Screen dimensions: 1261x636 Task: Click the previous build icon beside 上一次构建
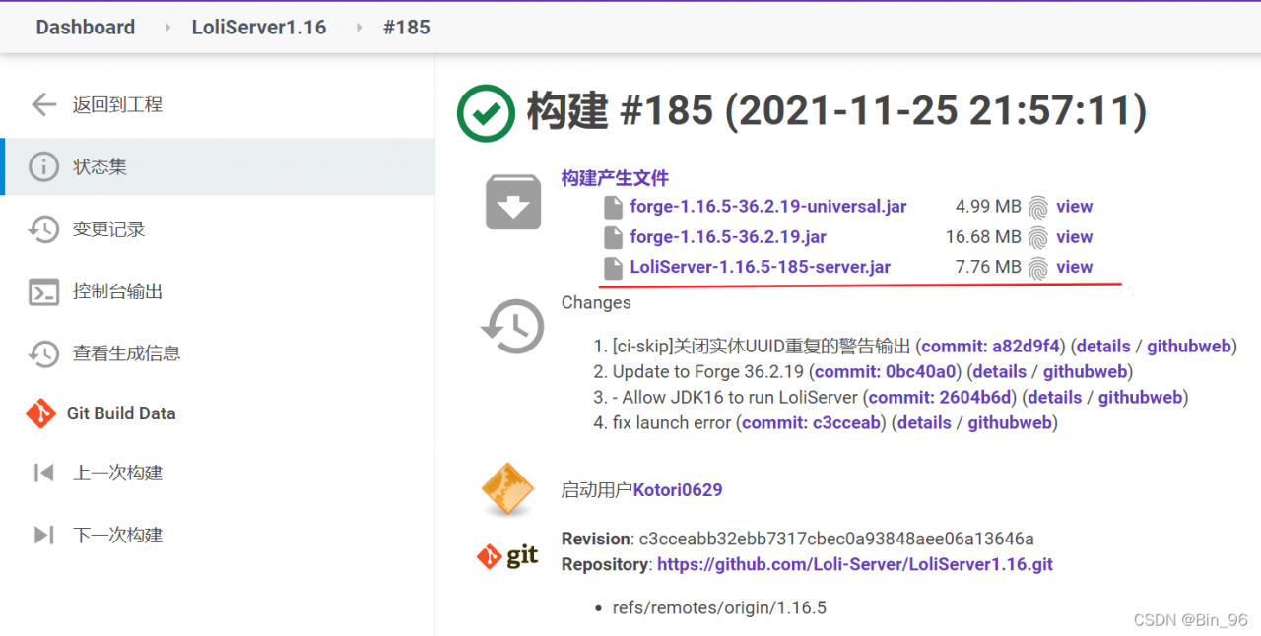coord(43,473)
